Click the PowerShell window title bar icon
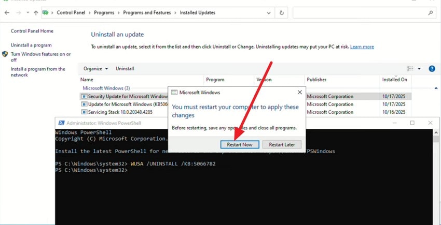This screenshot has width=441, height=225. [61, 123]
